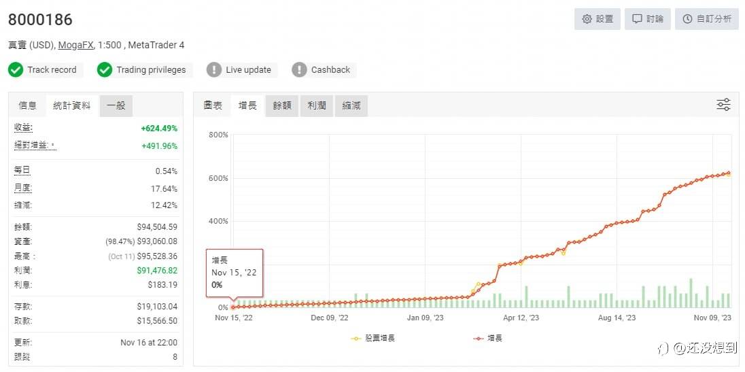Click the $19,103.04 deposits value

point(157,307)
